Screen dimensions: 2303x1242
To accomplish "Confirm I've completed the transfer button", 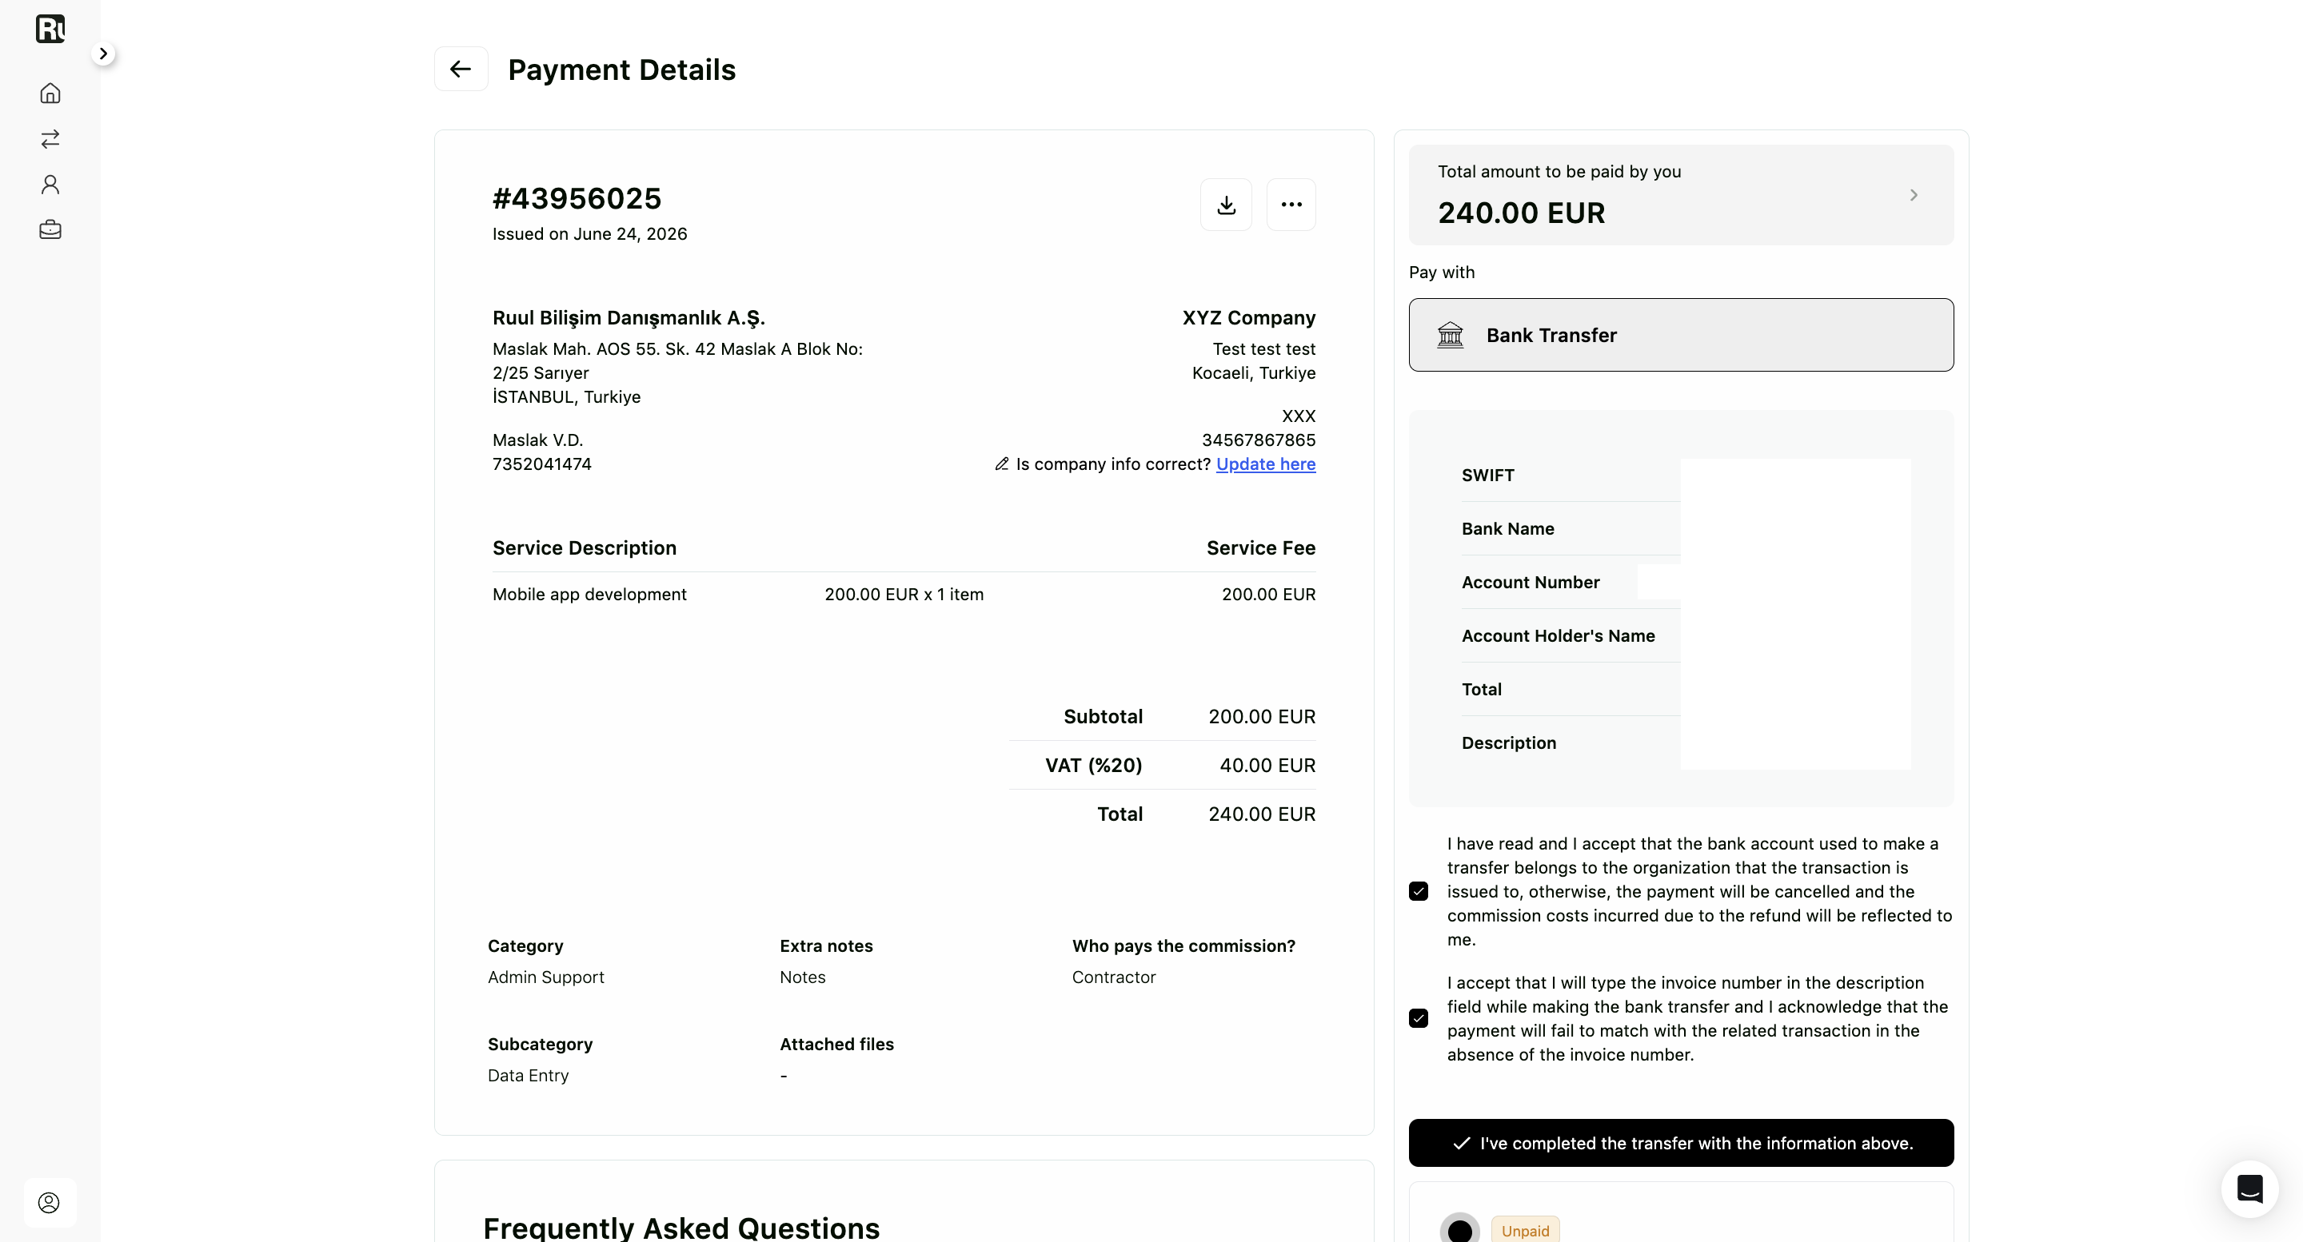I will (1681, 1143).
